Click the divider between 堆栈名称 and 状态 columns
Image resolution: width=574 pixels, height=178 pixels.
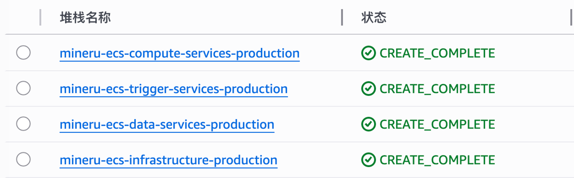tap(342, 17)
